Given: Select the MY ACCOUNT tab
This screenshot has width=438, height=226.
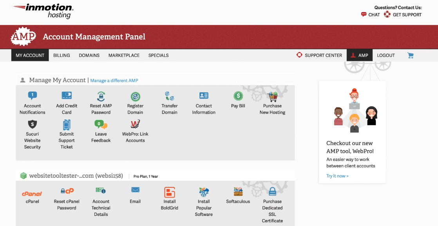Looking at the screenshot, I should point(30,55).
